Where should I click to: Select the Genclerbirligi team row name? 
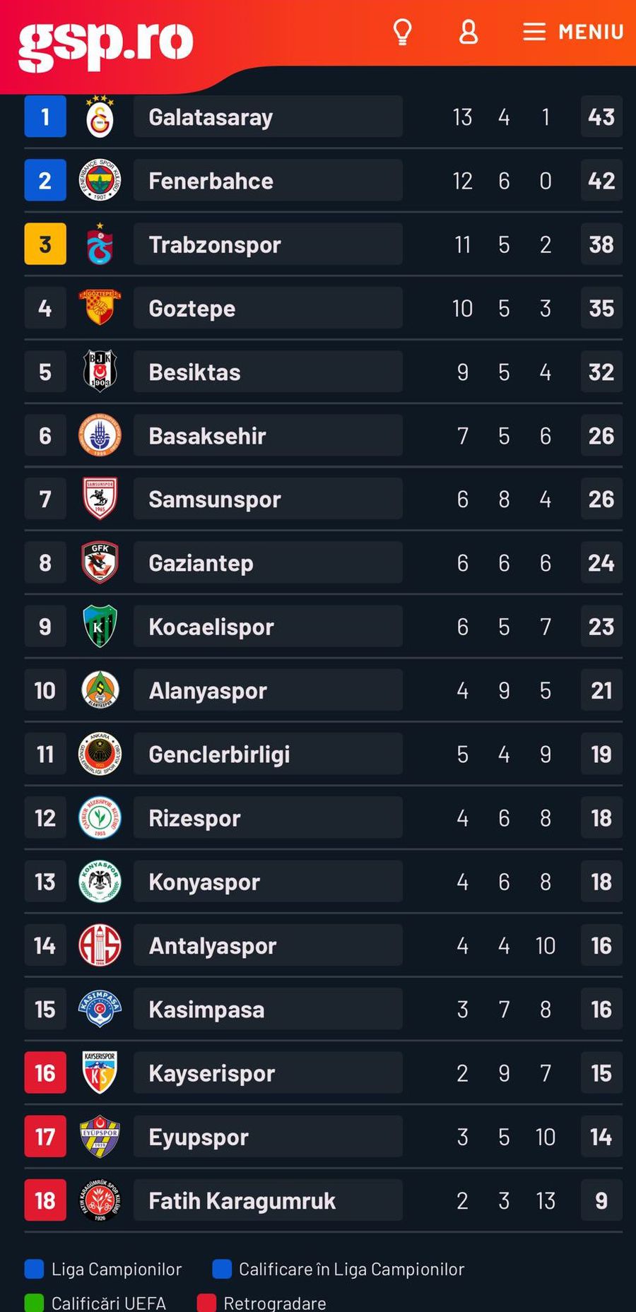pos(220,755)
